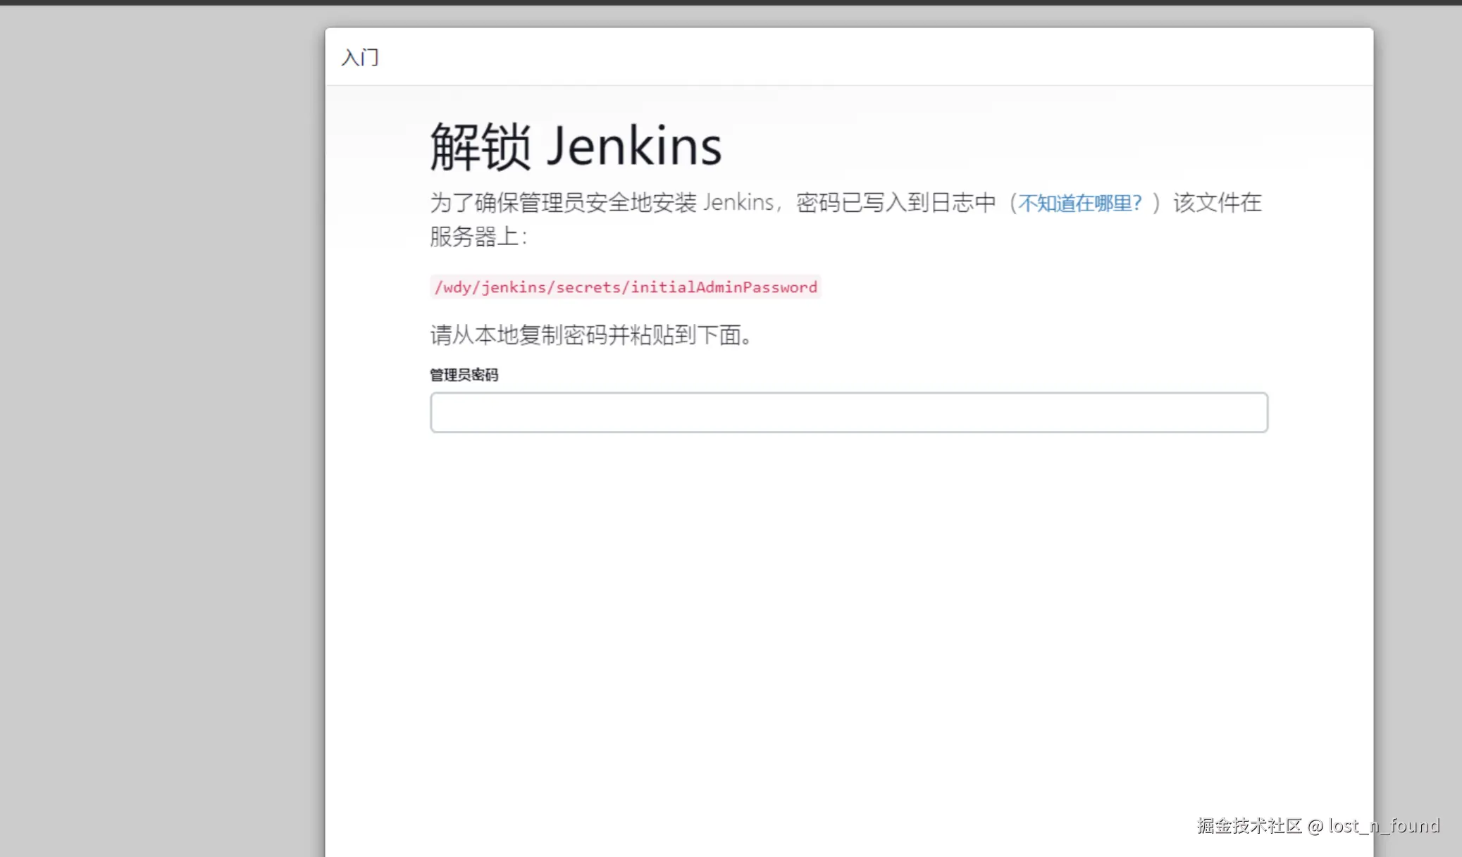Click the word Jenkins in the large heading
Screen dimensions: 1462x857
(x=634, y=146)
